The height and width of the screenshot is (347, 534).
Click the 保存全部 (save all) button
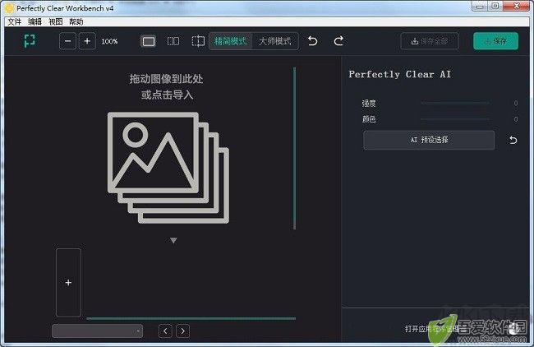tap(430, 41)
